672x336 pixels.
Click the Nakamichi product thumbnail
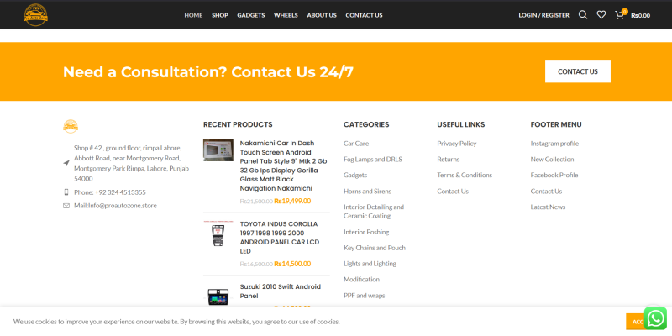(x=218, y=150)
